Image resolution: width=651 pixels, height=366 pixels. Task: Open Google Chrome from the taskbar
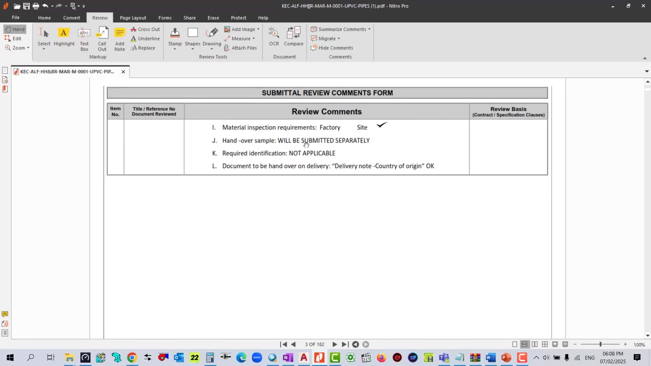[132, 358]
